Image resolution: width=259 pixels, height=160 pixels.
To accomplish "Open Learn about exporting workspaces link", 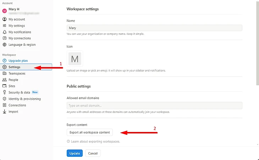I will [x=95, y=142].
